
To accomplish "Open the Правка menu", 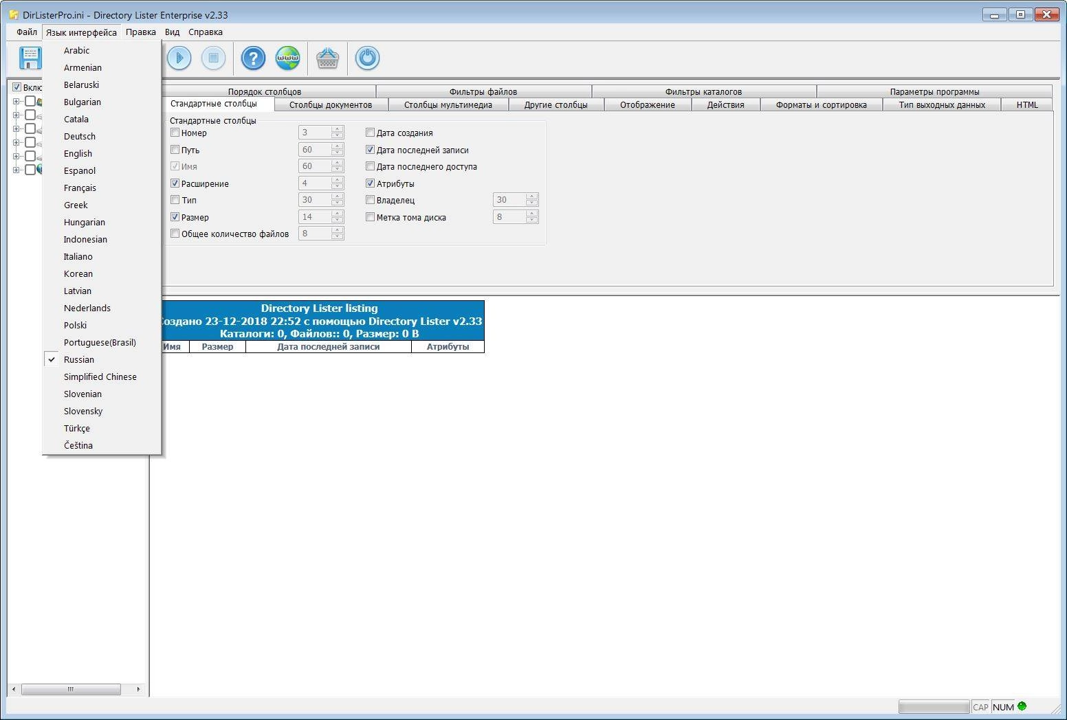I will (141, 32).
